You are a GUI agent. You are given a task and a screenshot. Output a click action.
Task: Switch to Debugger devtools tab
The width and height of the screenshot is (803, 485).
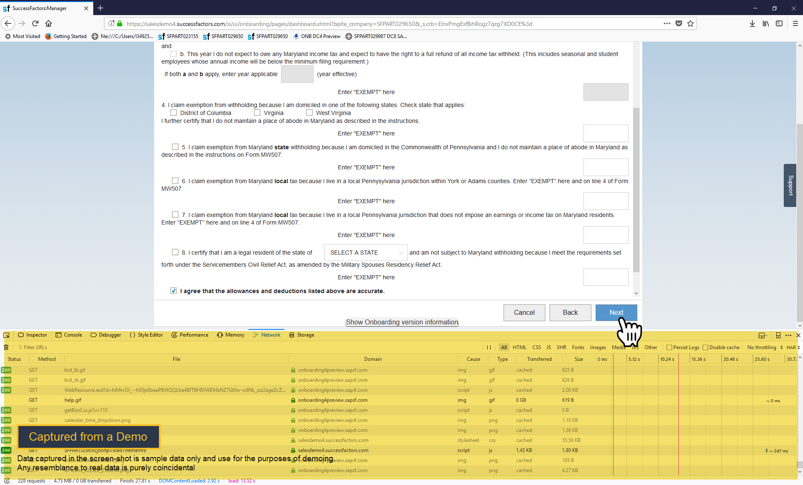coord(106,335)
